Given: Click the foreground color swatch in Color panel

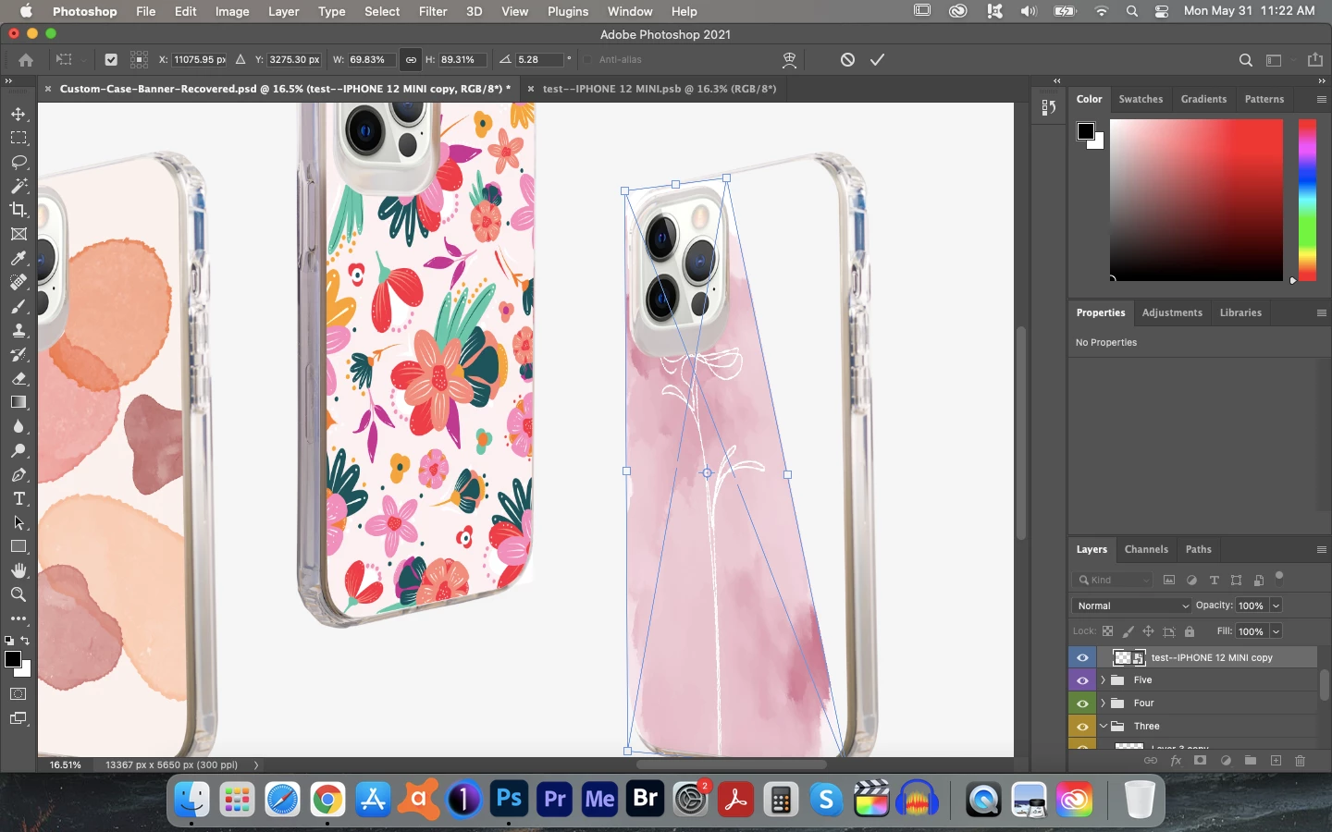Looking at the screenshot, I should (x=1086, y=131).
